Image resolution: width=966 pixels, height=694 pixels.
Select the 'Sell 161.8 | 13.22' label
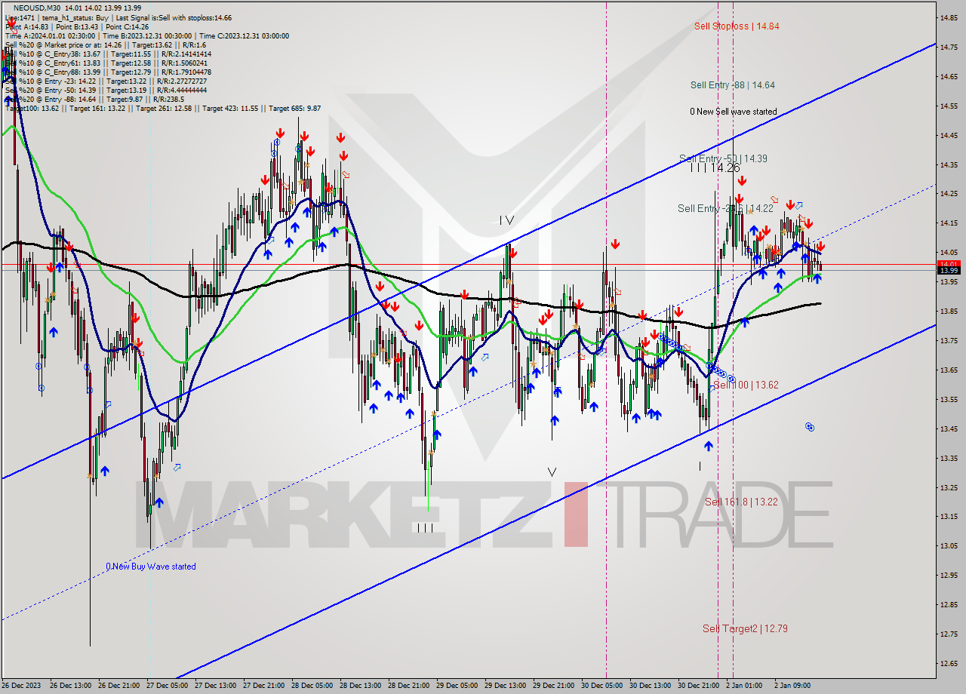(x=741, y=502)
